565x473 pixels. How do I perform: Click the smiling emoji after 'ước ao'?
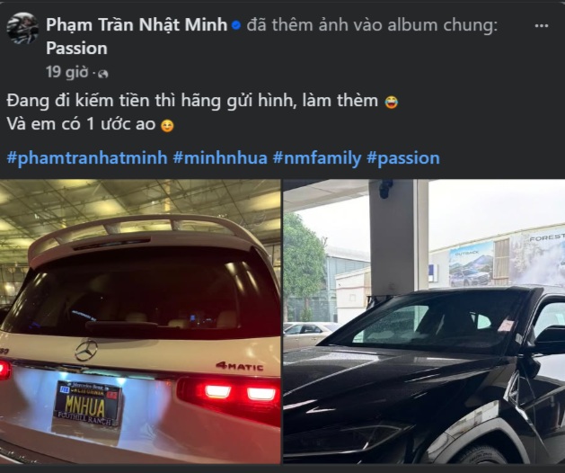click(x=167, y=126)
